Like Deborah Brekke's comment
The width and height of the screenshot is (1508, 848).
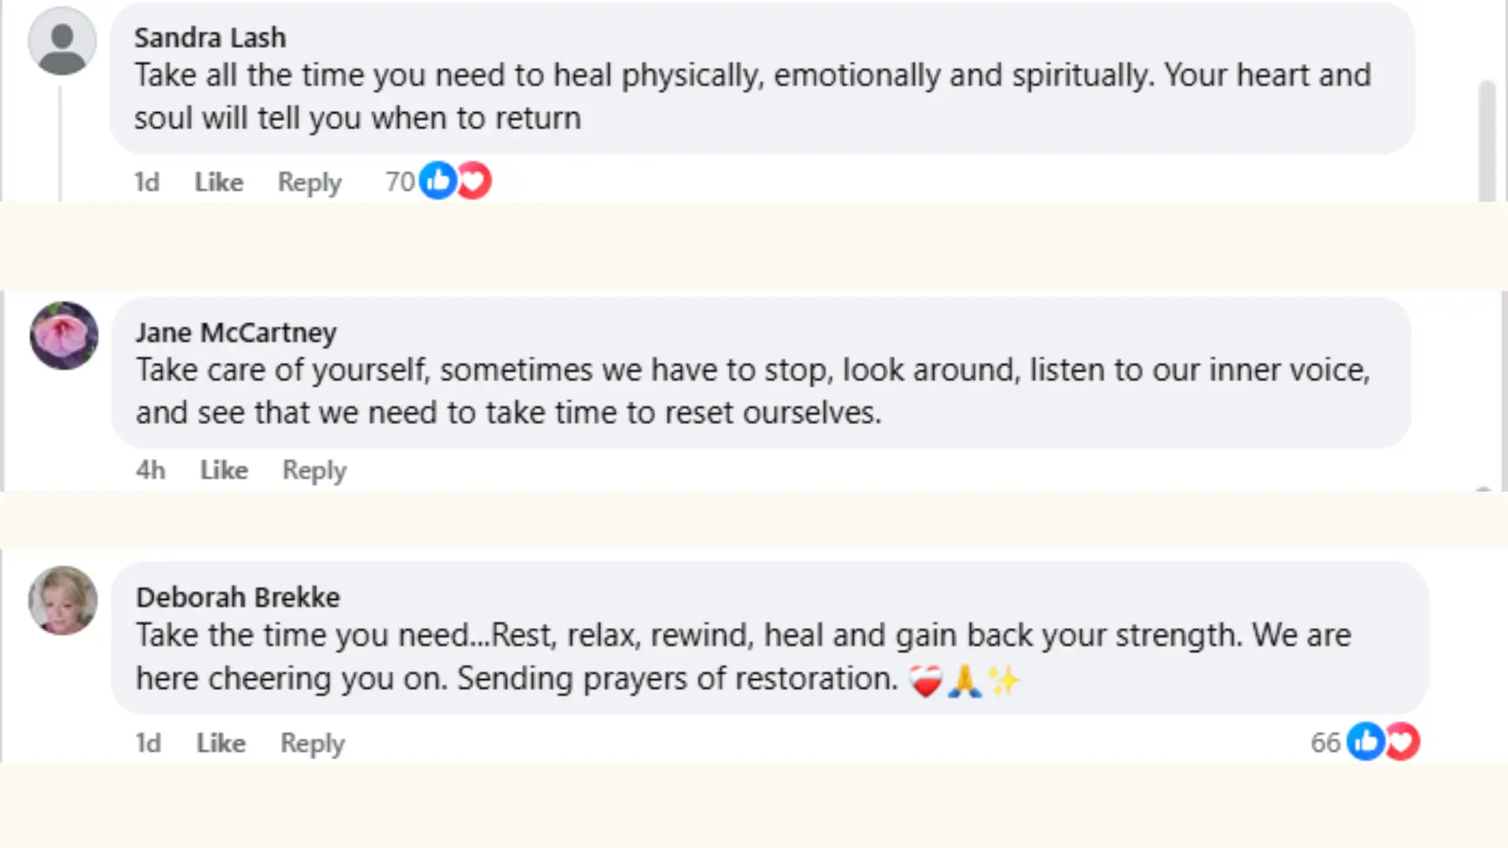point(221,743)
